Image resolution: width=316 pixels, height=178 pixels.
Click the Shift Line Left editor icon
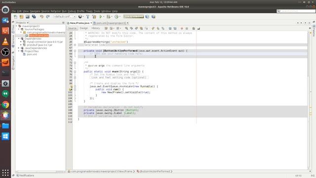coord(170,29)
